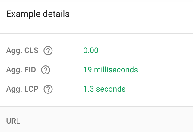The image size is (193, 132).
Task: Open the Agg. FID help tooltip icon
Action: (x=46, y=70)
